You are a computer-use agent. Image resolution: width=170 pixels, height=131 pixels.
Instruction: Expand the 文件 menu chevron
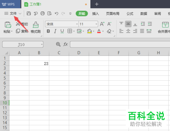[x=20, y=14]
